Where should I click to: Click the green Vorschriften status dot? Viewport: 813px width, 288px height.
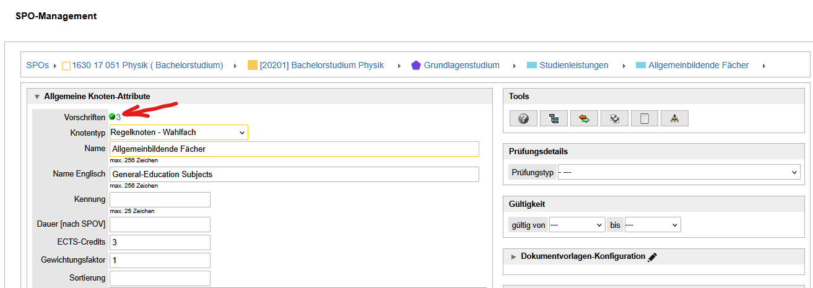click(x=112, y=116)
